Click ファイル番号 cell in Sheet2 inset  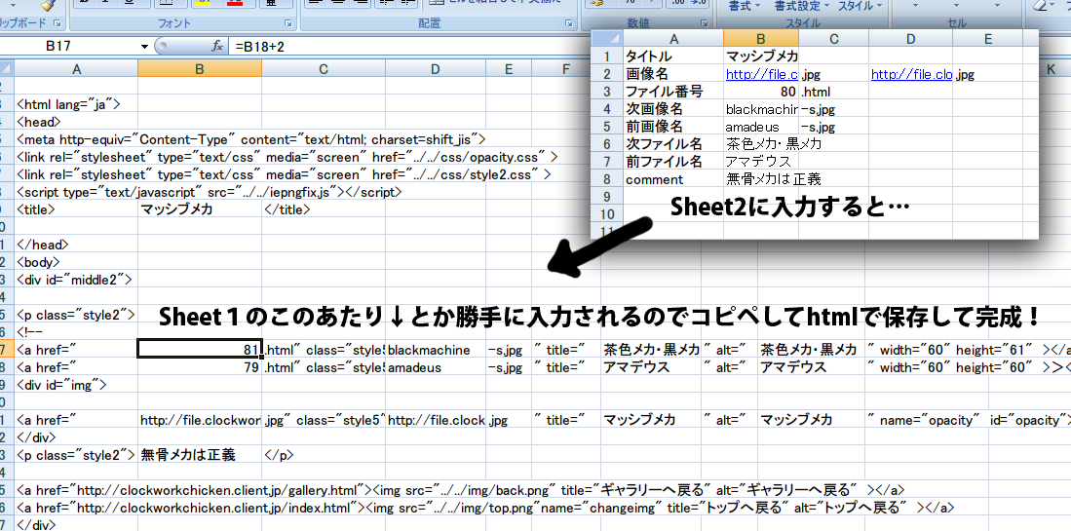672,92
